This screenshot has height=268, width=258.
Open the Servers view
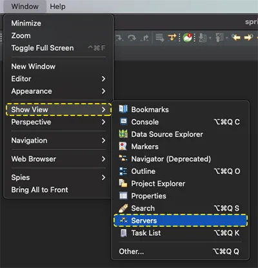[x=181, y=220]
